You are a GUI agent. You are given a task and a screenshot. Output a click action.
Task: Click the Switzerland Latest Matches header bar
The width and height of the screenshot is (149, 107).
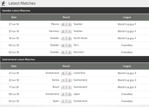74,59
